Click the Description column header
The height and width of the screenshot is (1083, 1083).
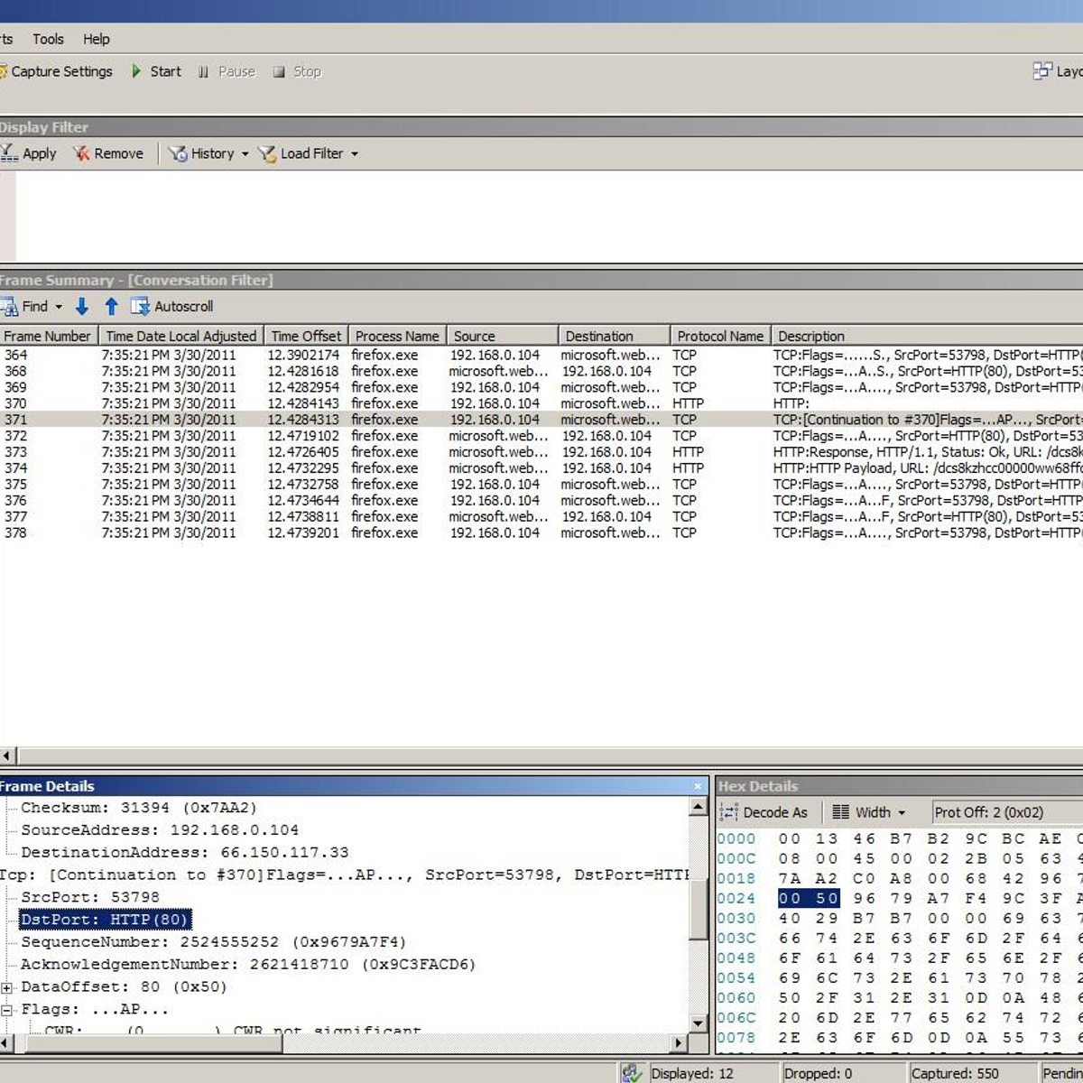pyautogui.click(x=927, y=336)
